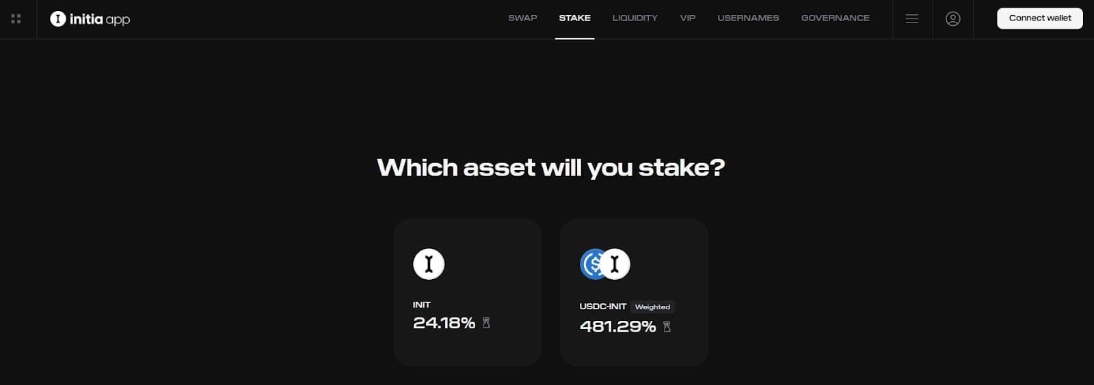Click the INIT token logo on first card
The height and width of the screenshot is (385, 1094).
point(429,264)
